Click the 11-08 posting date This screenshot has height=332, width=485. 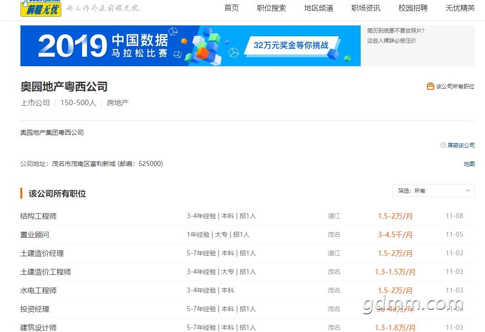[455, 216]
